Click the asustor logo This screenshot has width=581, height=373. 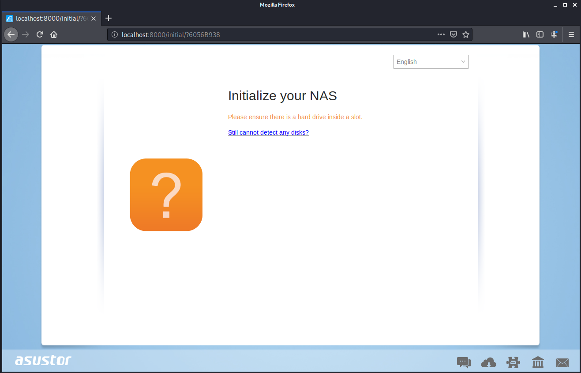pyautogui.click(x=43, y=360)
